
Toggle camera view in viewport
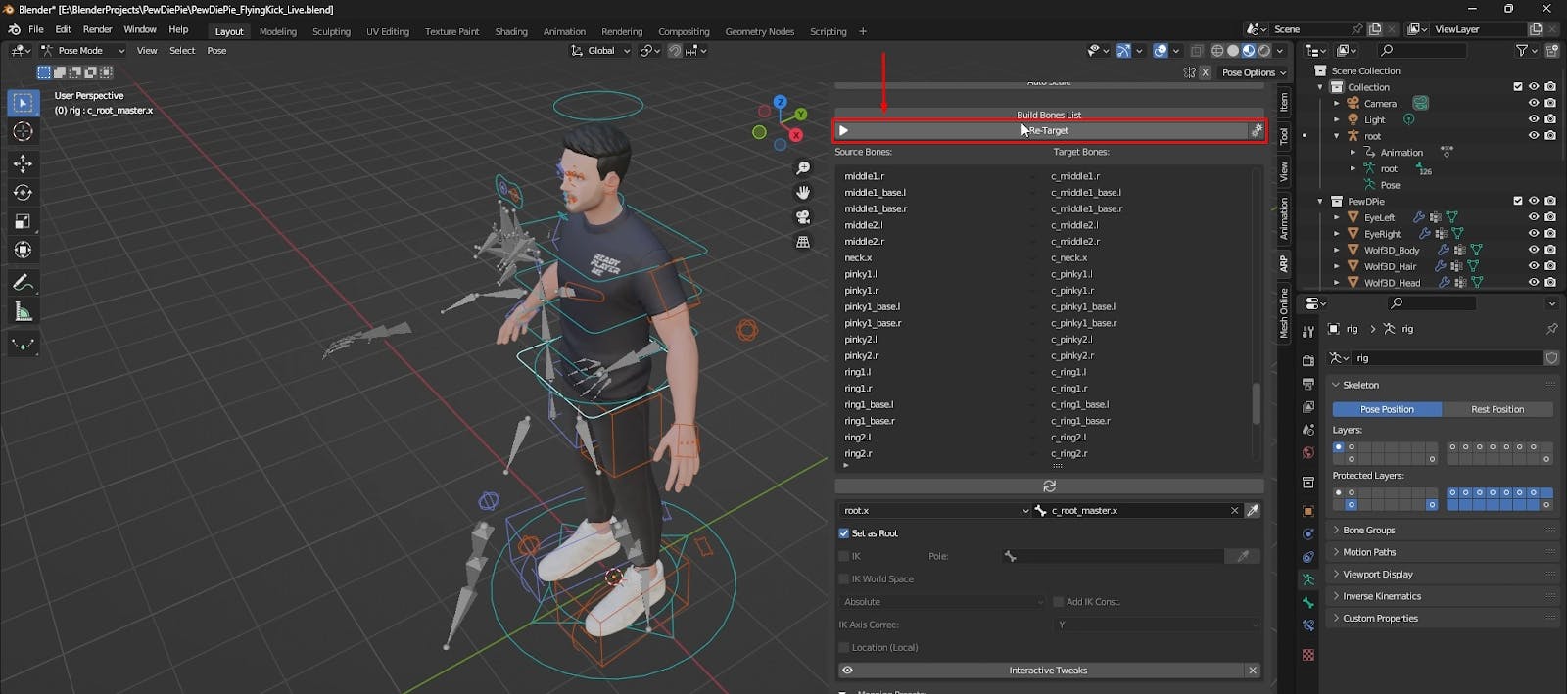803,217
